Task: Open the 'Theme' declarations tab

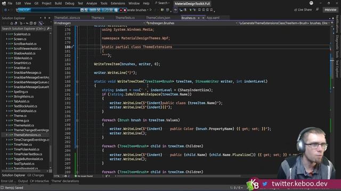Action: click(65, 181)
